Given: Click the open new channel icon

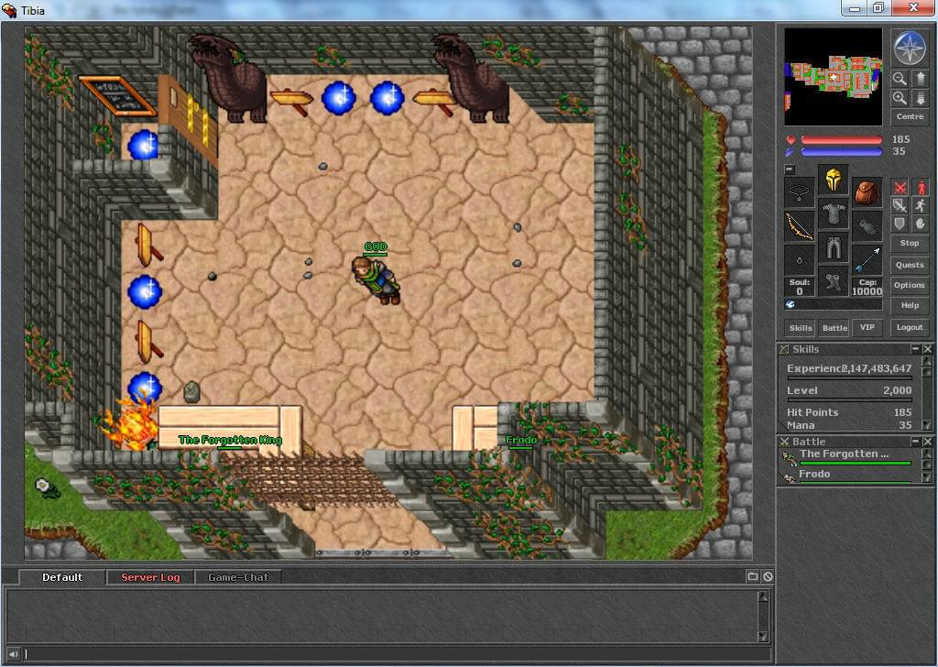Looking at the screenshot, I should [753, 576].
